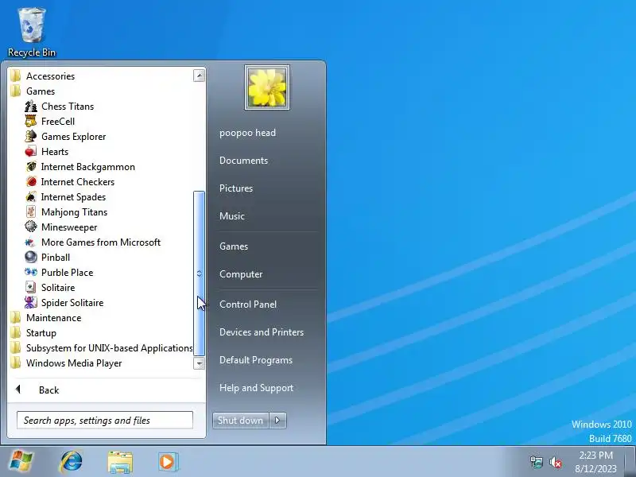Expand the Maintenance folder
This screenshot has width=636, height=477.
pyautogui.click(x=46, y=318)
